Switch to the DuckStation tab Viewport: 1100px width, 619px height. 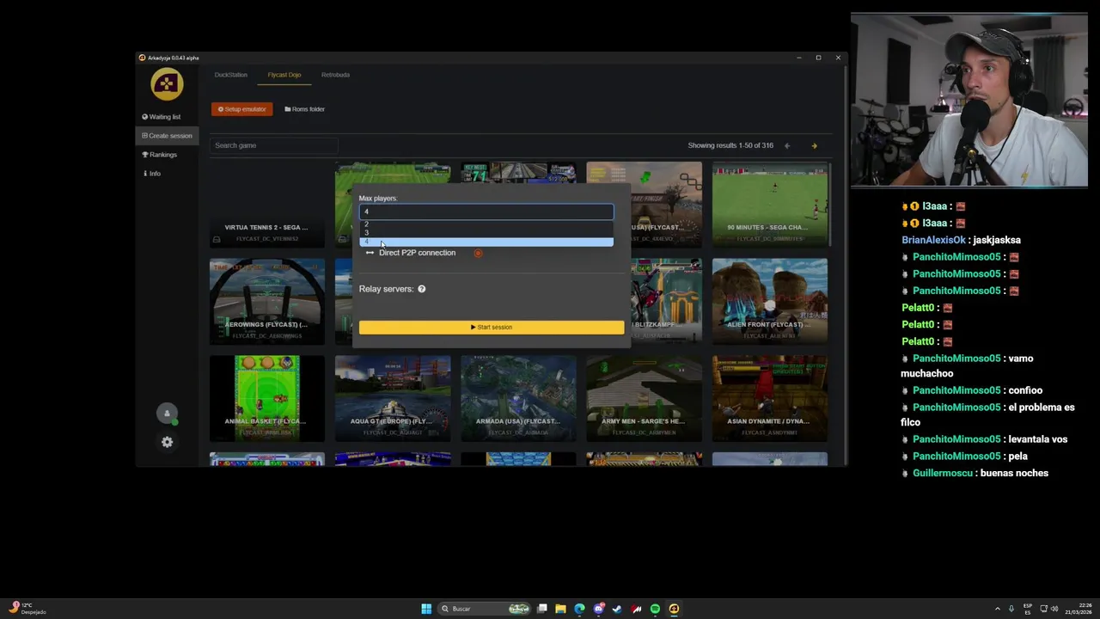coord(230,75)
